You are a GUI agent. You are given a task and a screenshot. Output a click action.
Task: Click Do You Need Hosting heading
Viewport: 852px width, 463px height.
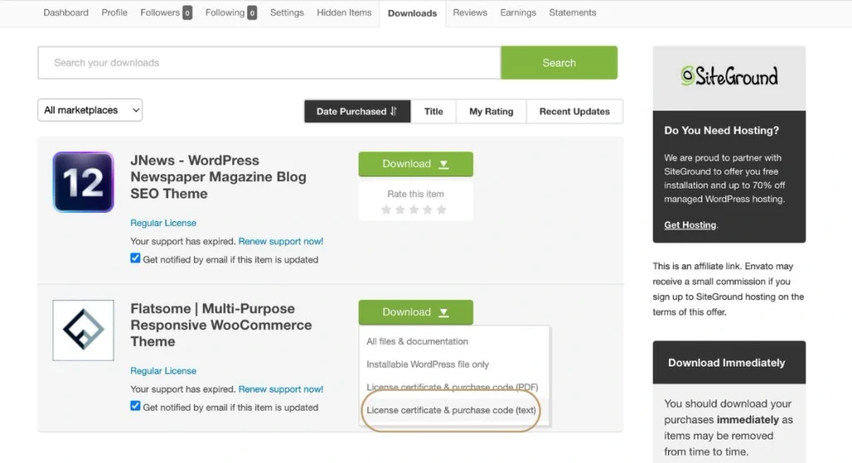721,131
